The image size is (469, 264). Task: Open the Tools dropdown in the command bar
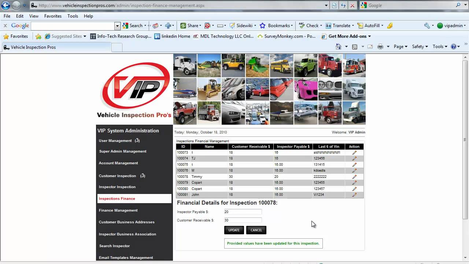coord(440,47)
